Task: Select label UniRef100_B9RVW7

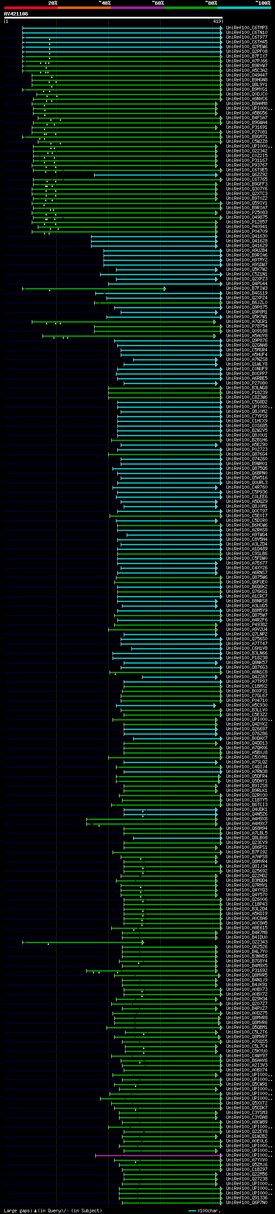Action: click(x=247, y=65)
